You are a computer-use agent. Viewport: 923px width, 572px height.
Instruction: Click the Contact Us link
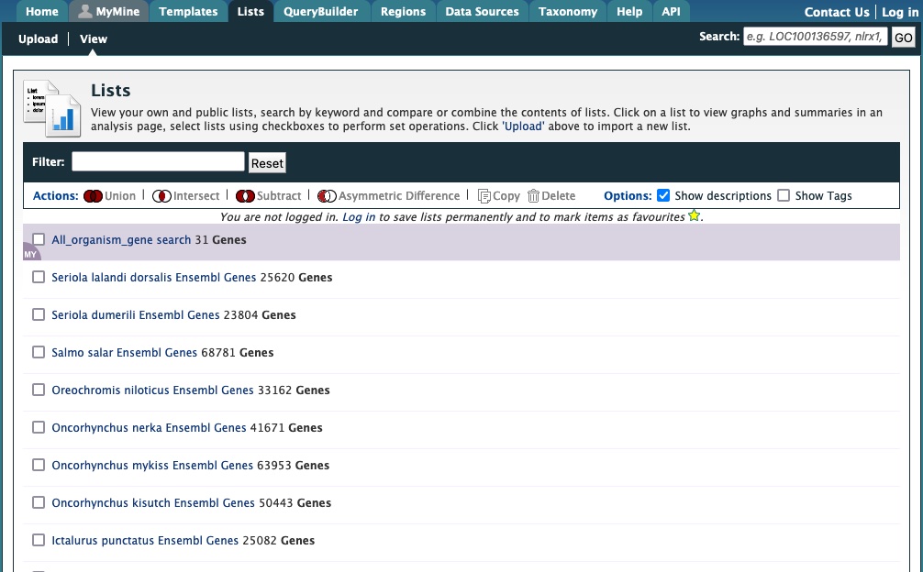tap(837, 12)
